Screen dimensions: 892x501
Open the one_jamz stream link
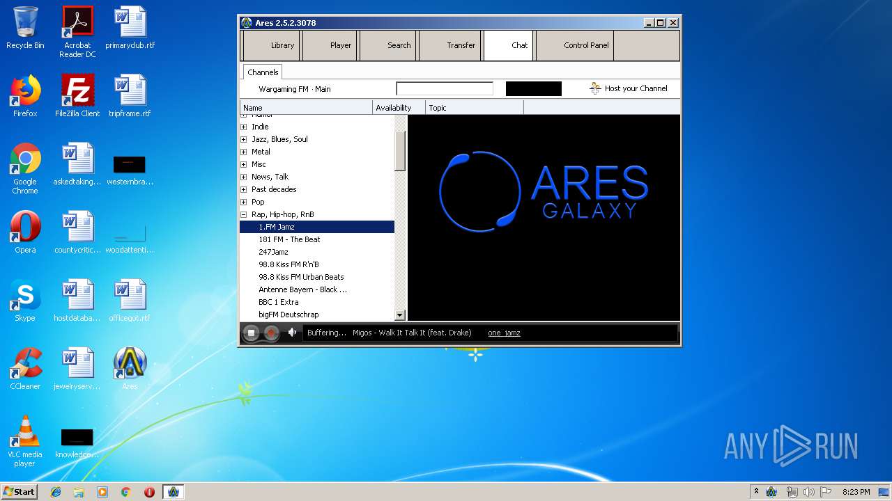[504, 333]
